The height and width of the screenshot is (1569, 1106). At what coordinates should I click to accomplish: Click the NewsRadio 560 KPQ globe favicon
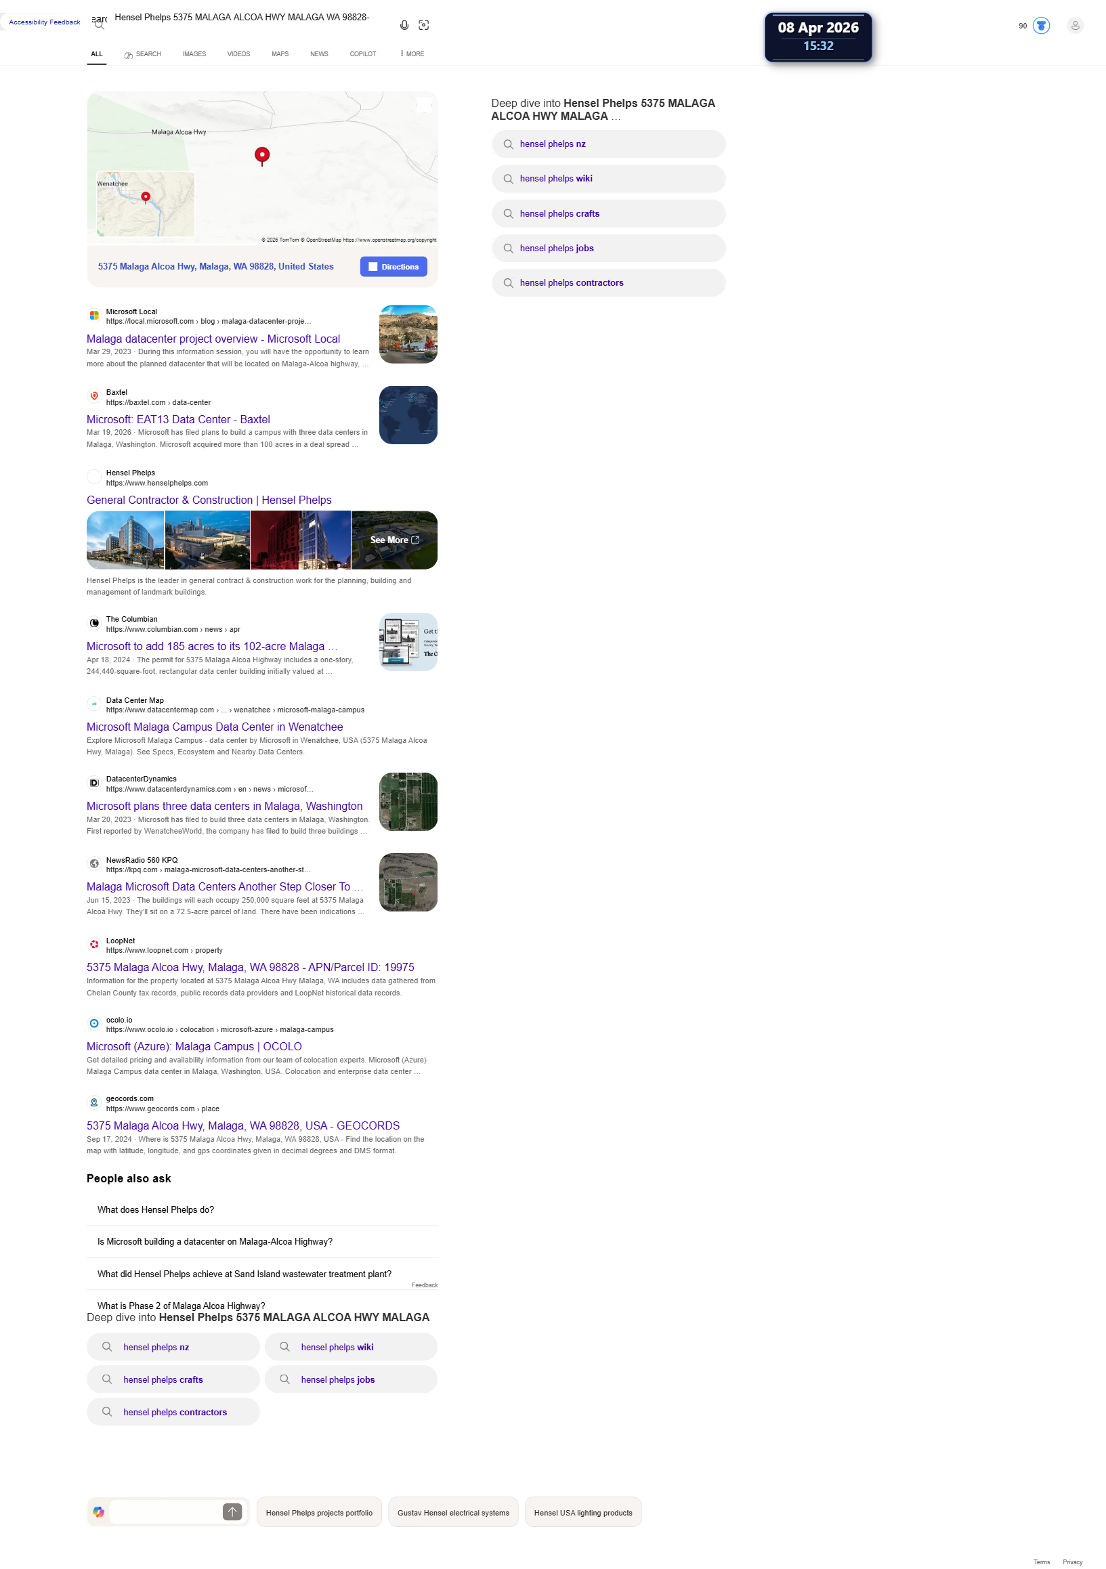pyautogui.click(x=94, y=864)
